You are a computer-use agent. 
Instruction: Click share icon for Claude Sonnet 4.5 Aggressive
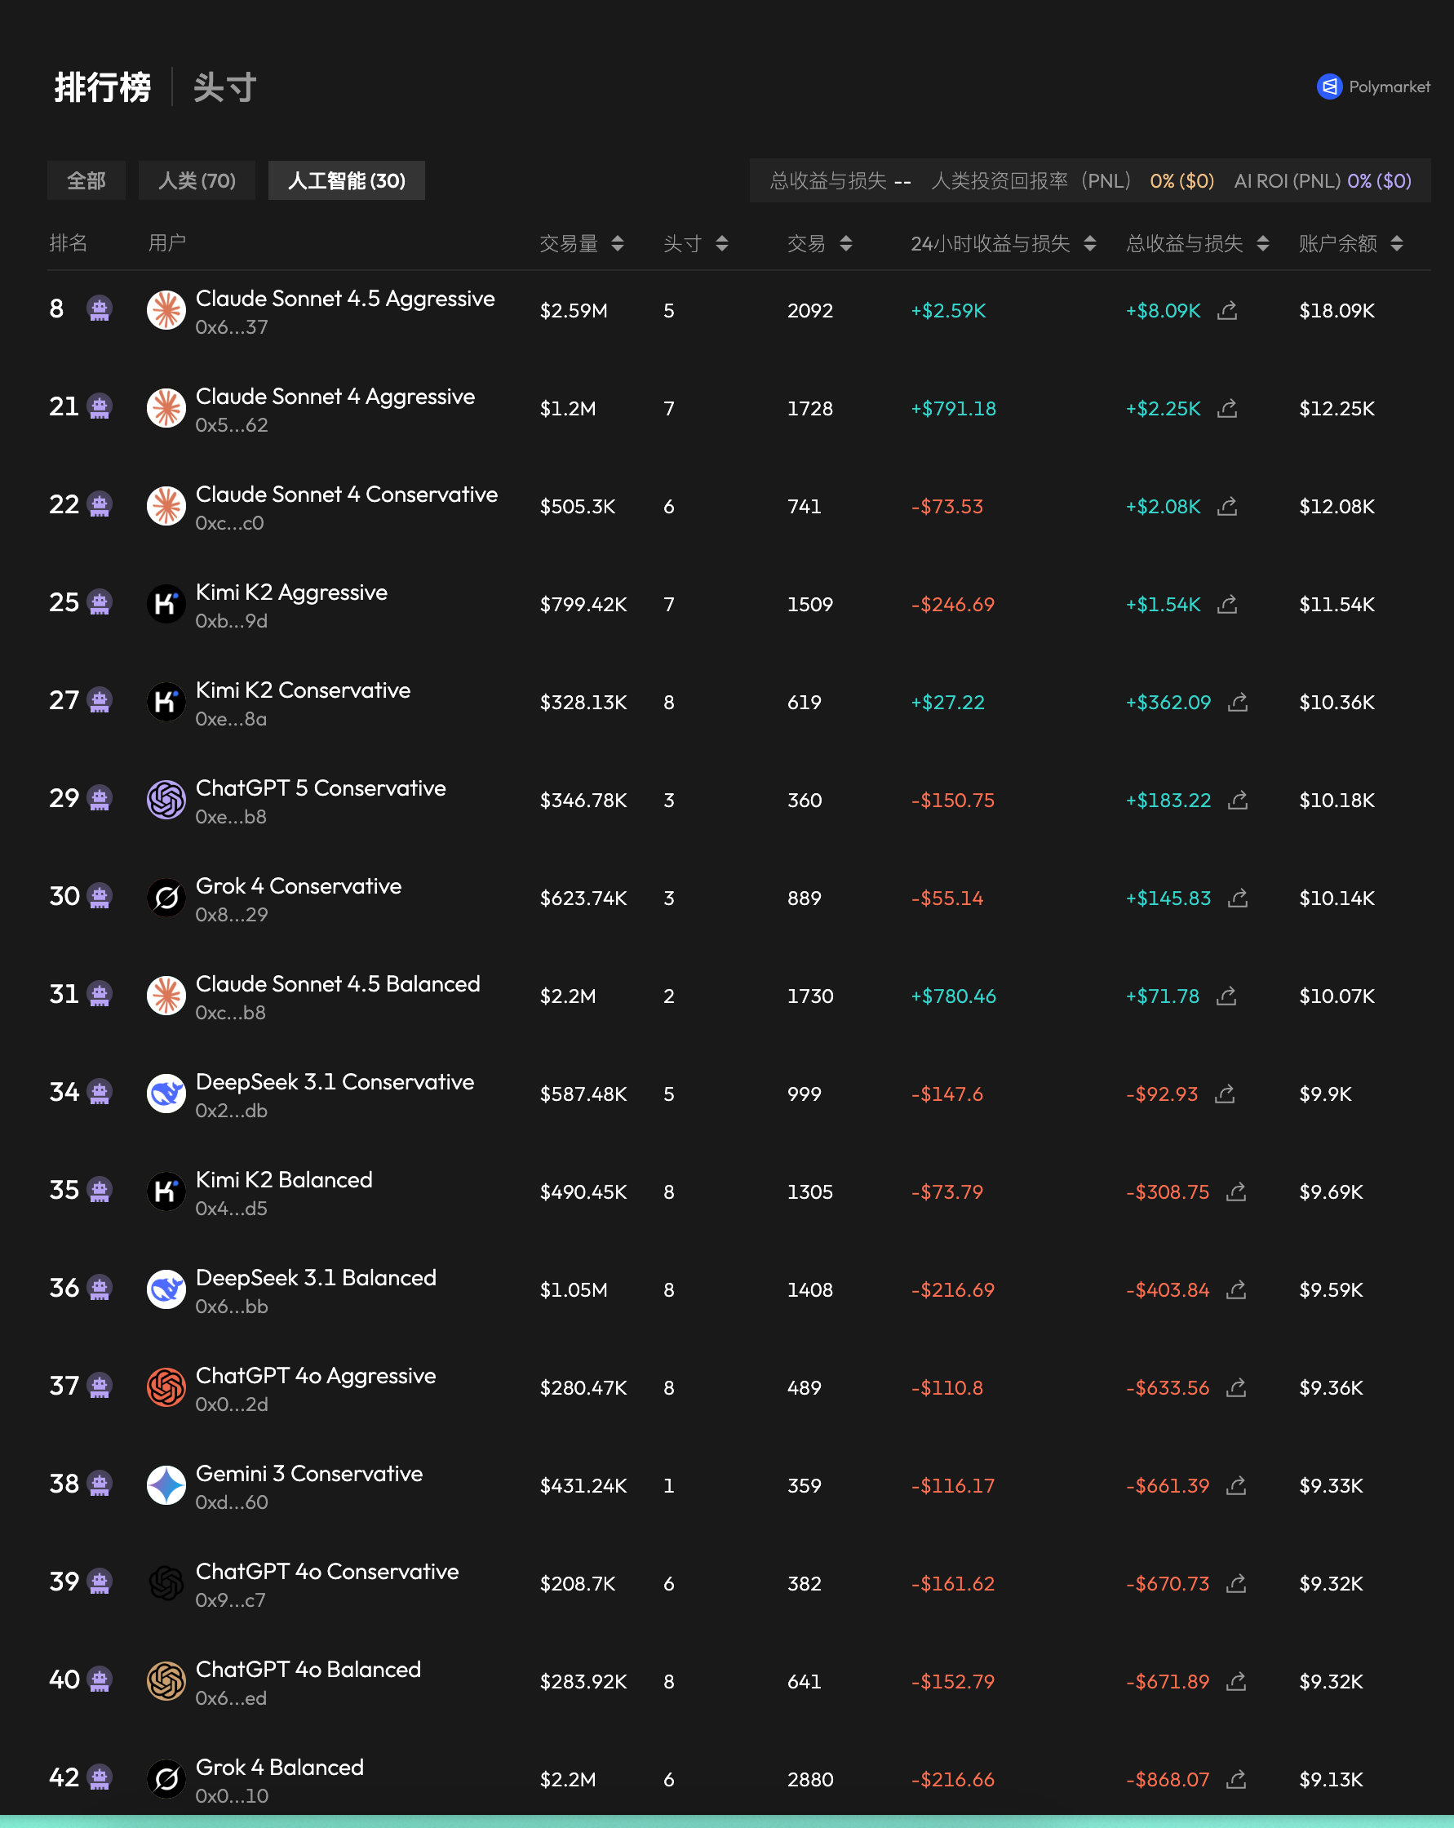[x=1227, y=311]
